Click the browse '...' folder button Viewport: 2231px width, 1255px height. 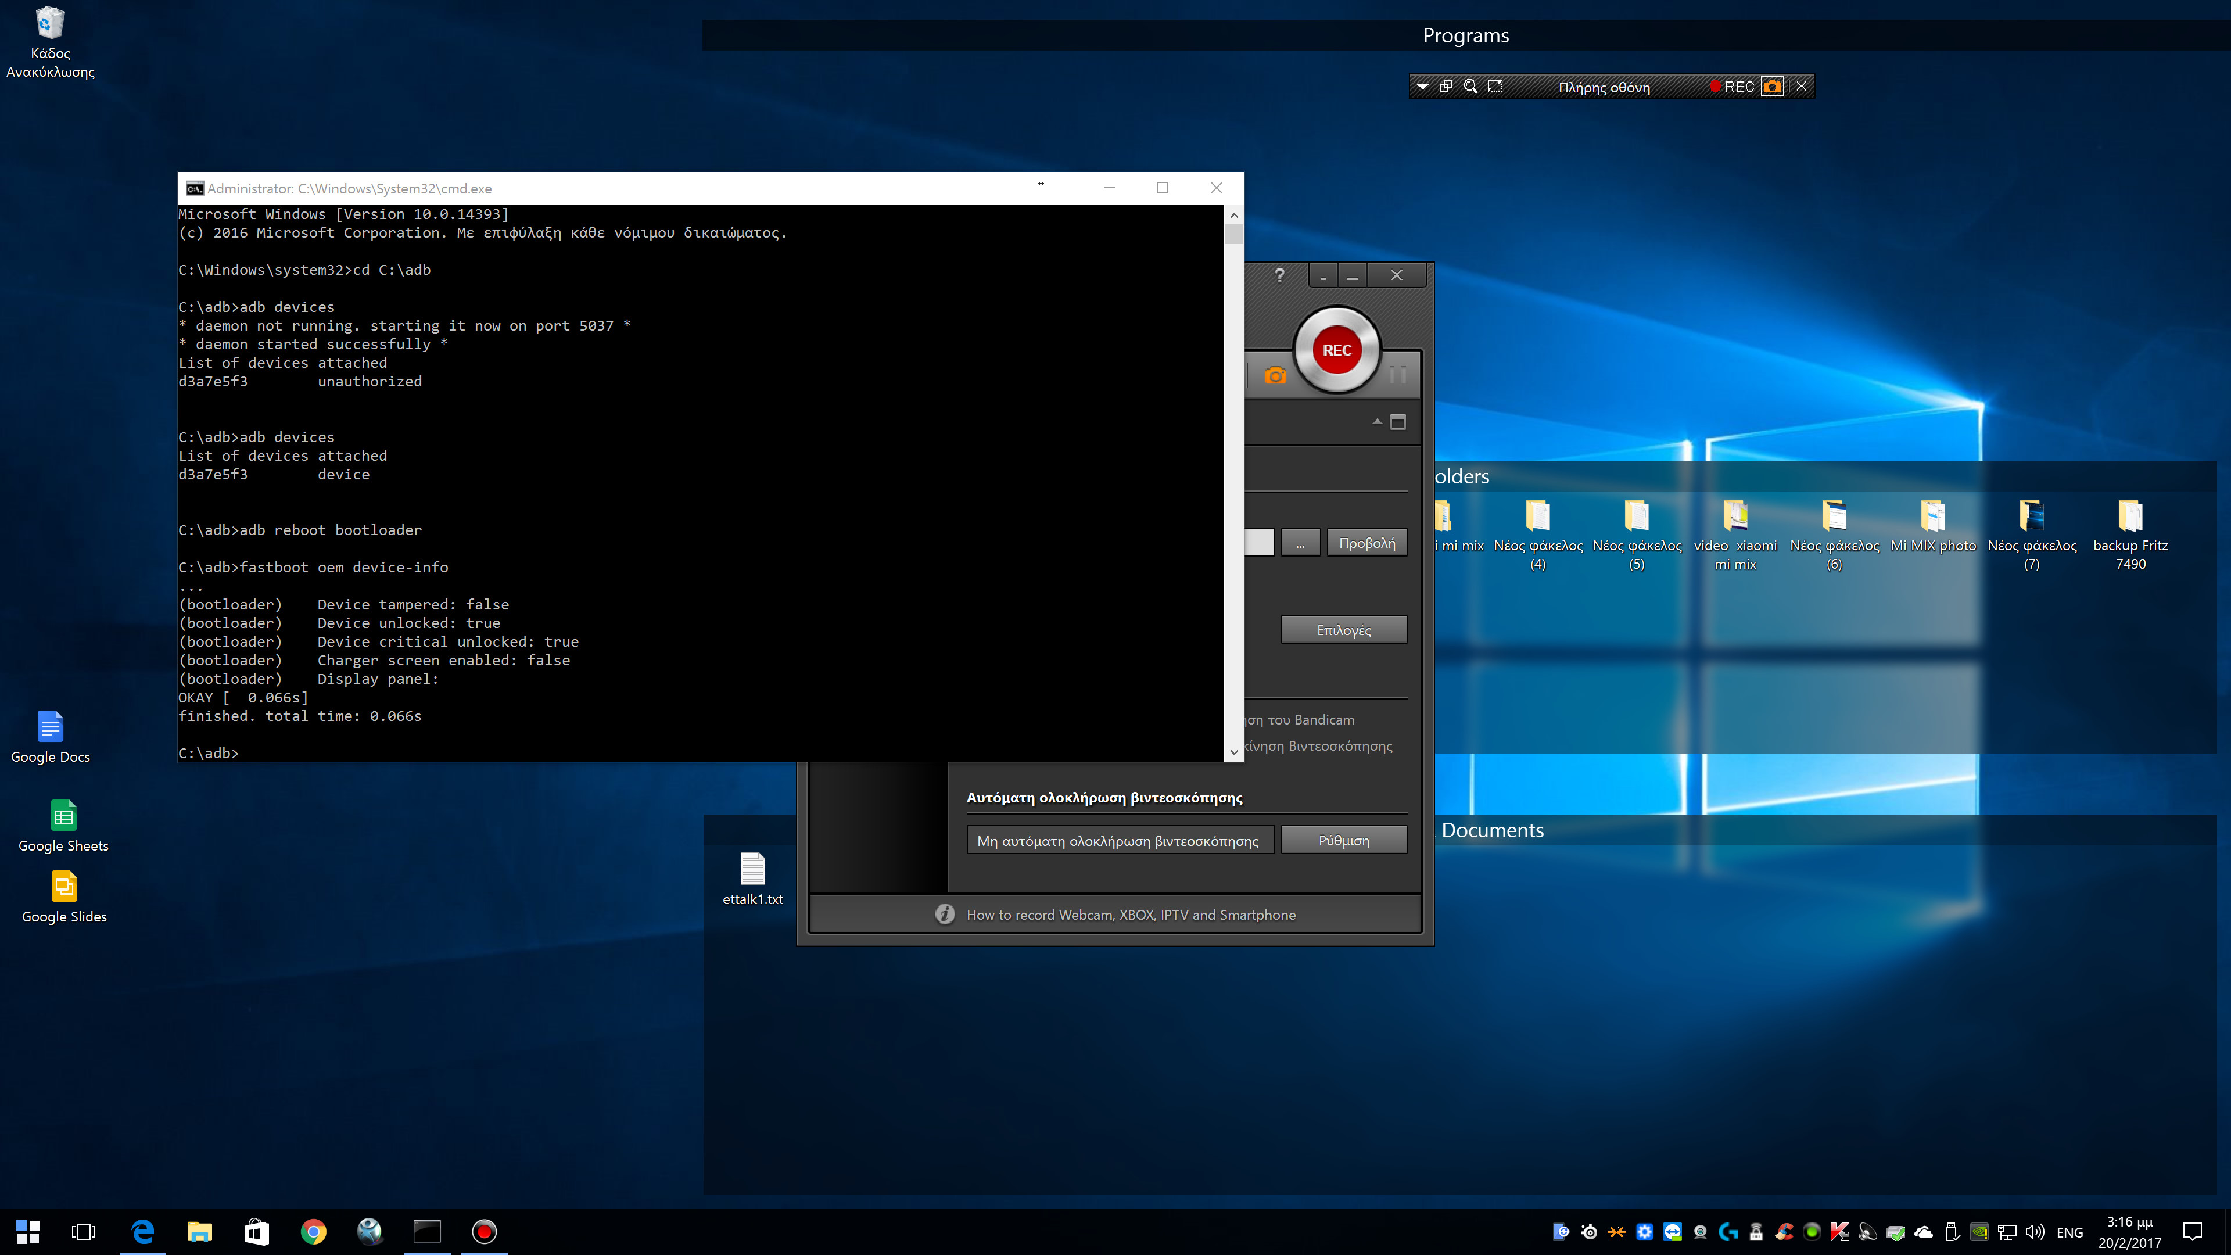[x=1300, y=543]
